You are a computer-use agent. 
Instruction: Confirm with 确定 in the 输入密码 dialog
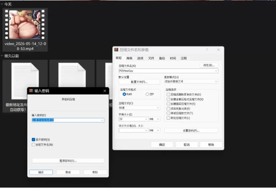(x=41, y=172)
